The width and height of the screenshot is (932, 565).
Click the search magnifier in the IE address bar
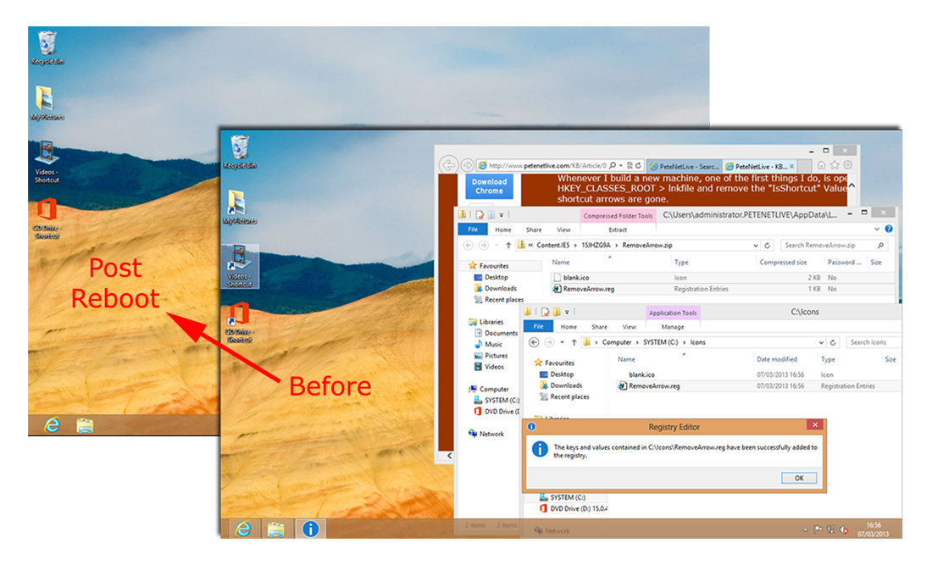[613, 166]
